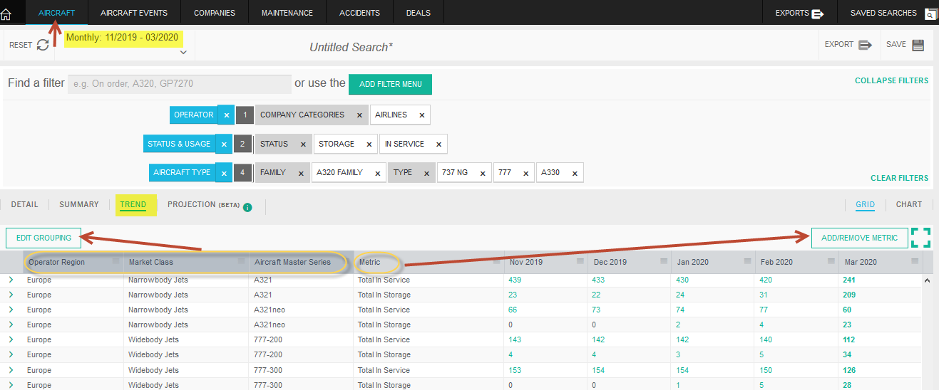
Task: Click Mar 2020 value 209
Action: tap(849, 295)
